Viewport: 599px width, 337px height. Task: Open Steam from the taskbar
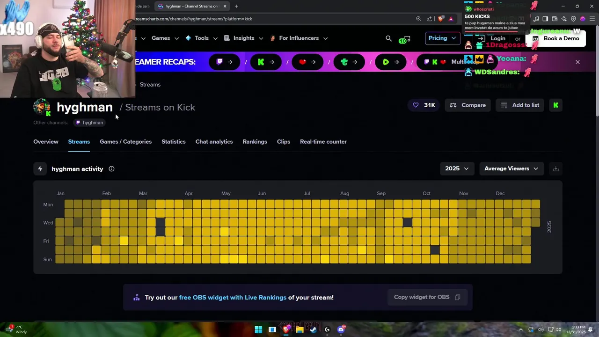[313, 330]
